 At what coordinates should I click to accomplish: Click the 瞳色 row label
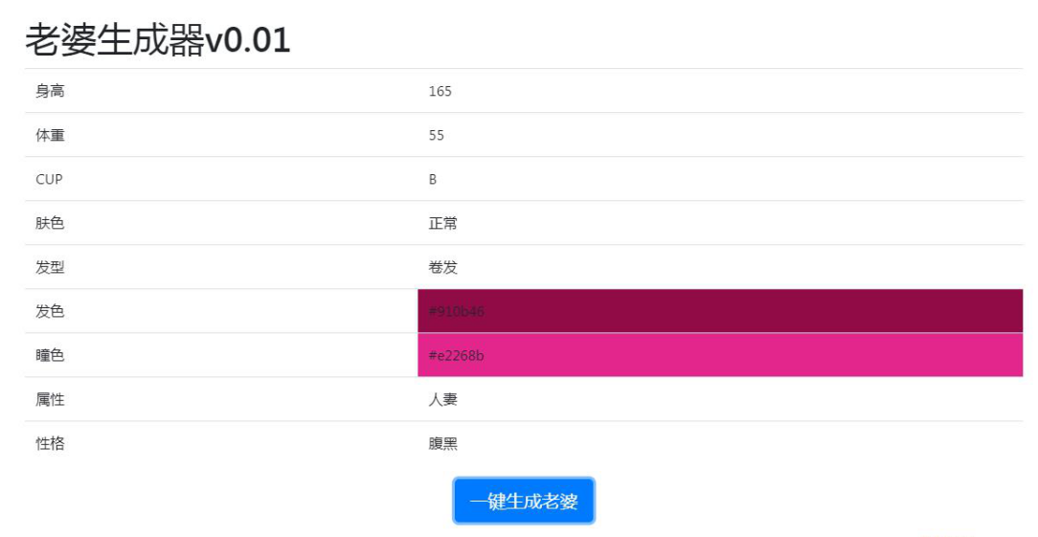51,356
